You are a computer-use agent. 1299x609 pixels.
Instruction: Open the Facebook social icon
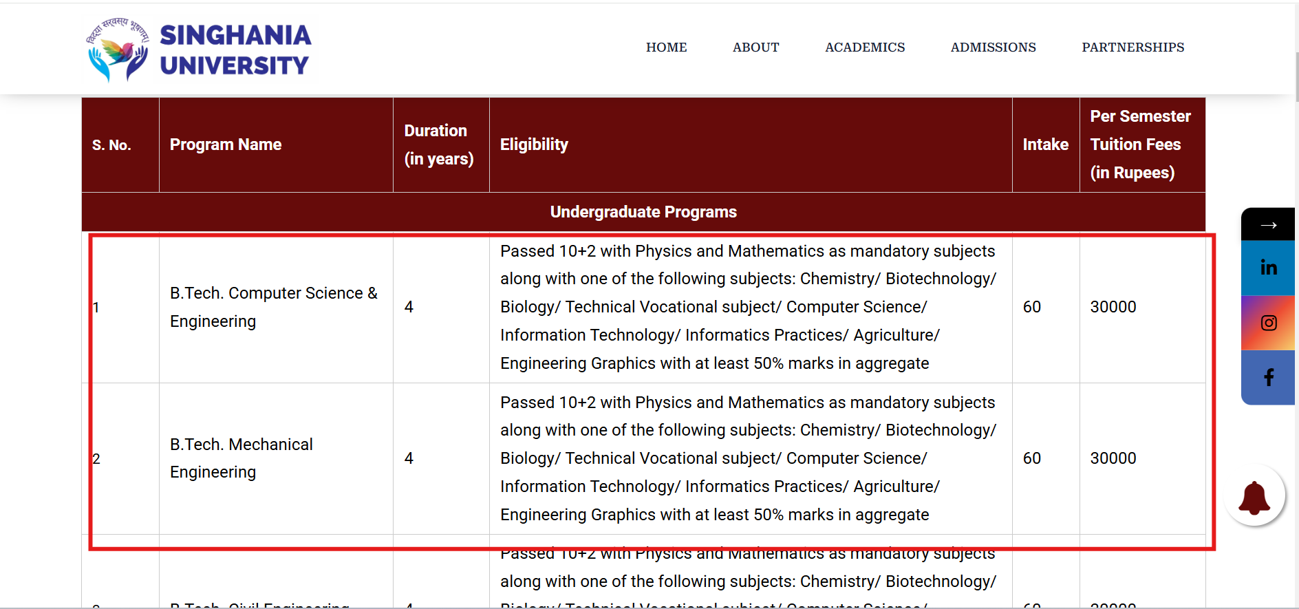pos(1268,378)
